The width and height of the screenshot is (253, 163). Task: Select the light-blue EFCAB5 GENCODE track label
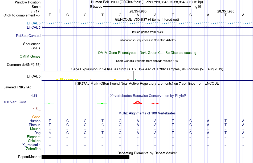tap(34, 23)
